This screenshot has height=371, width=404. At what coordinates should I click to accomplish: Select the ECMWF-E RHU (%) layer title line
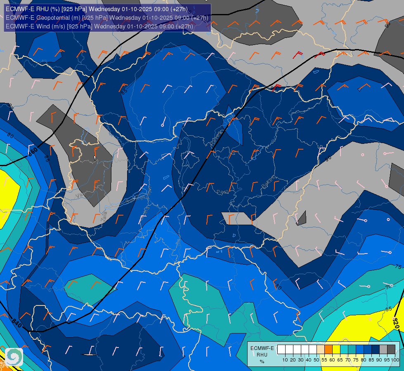tap(97, 9)
